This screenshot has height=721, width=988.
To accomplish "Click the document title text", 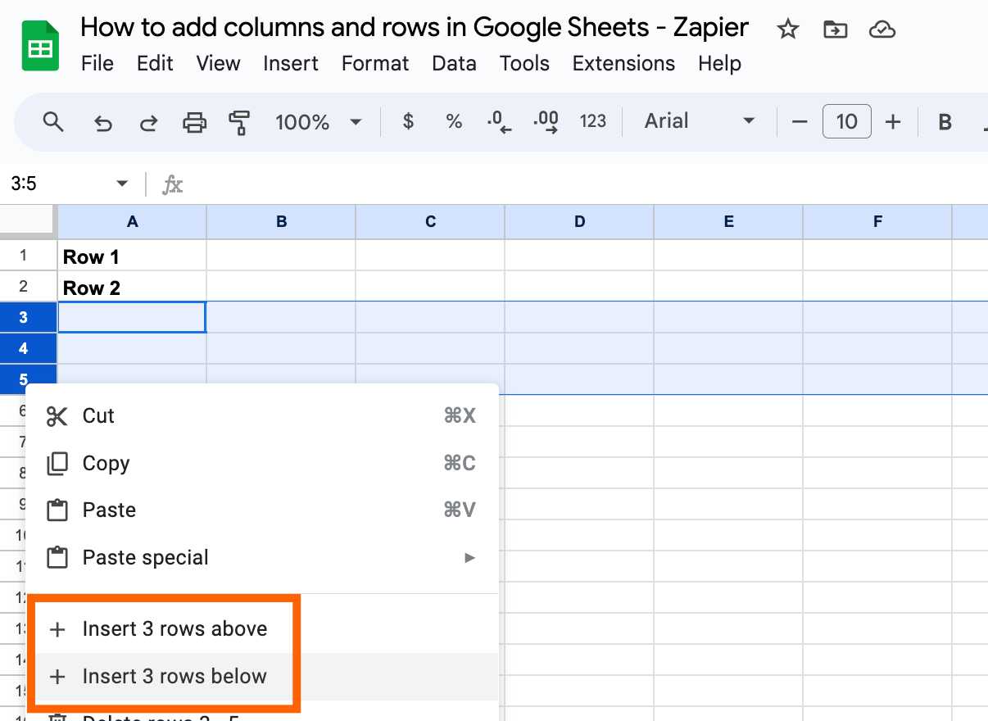I will [415, 28].
